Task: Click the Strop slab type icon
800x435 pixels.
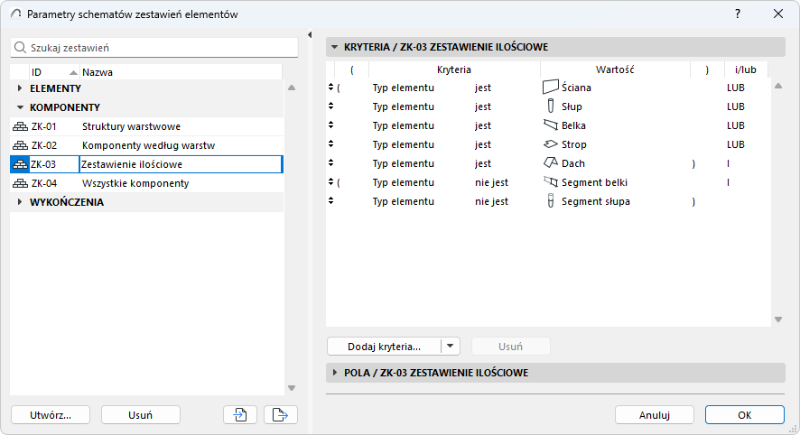Action: pyautogui.click(x=551, y=144)
